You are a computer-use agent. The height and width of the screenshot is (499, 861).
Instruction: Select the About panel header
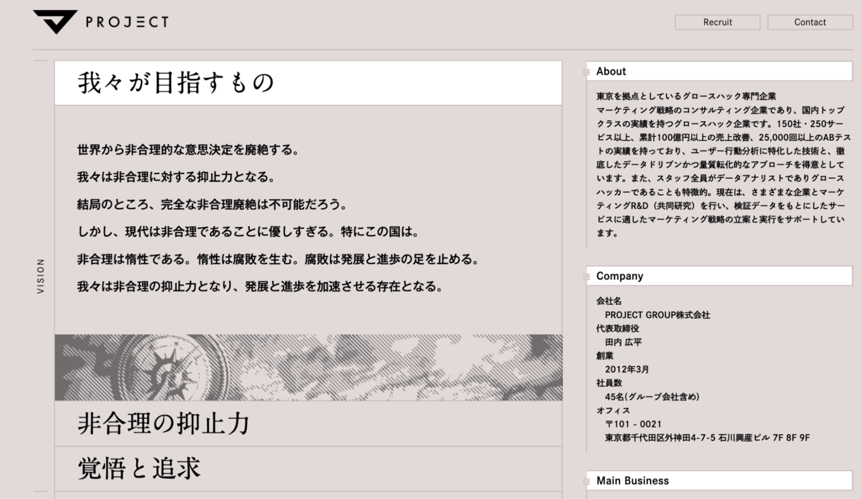[719, 72]
